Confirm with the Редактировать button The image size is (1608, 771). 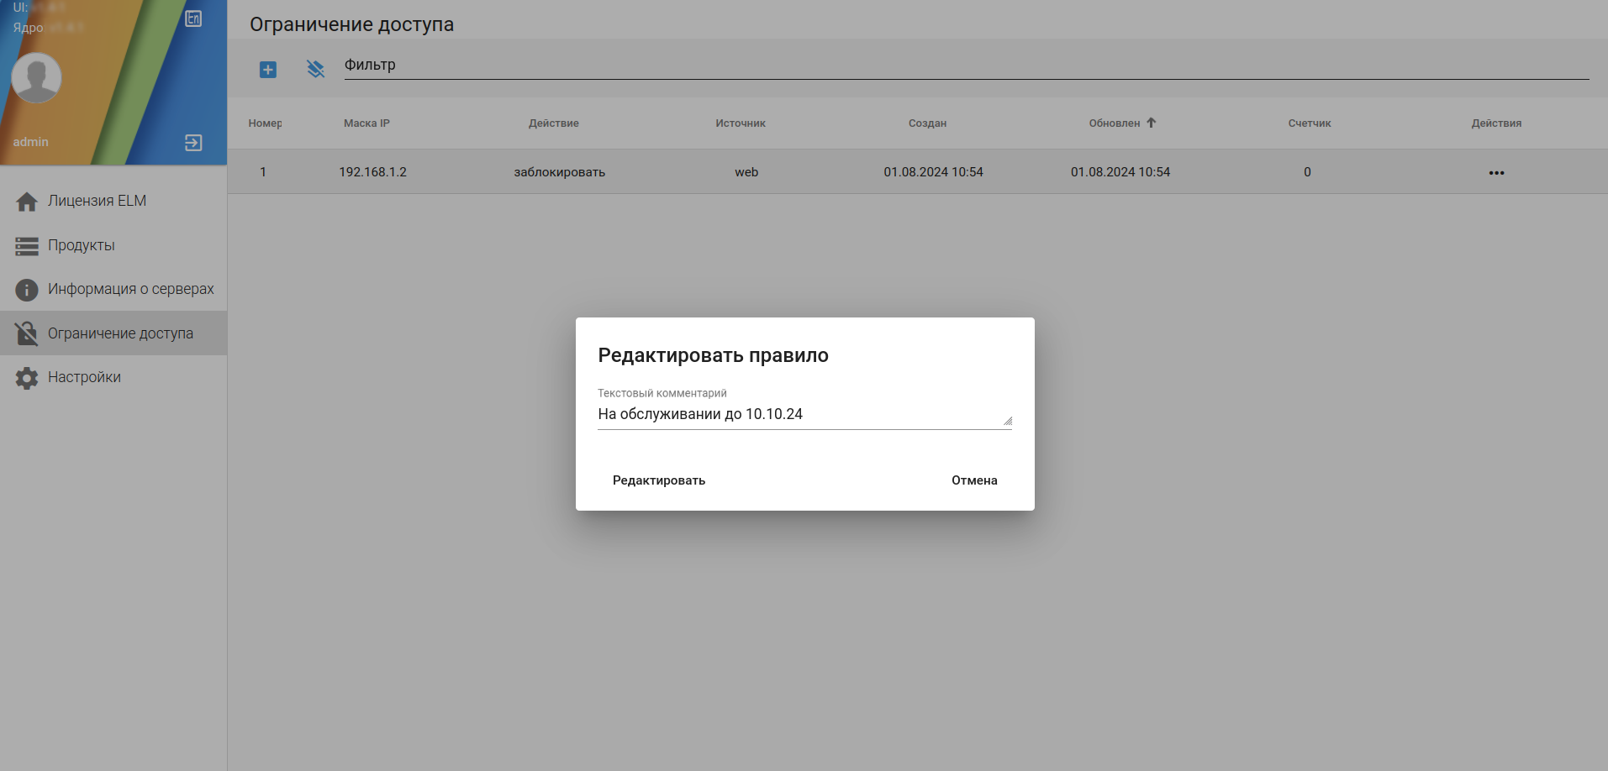click(659, 480)
